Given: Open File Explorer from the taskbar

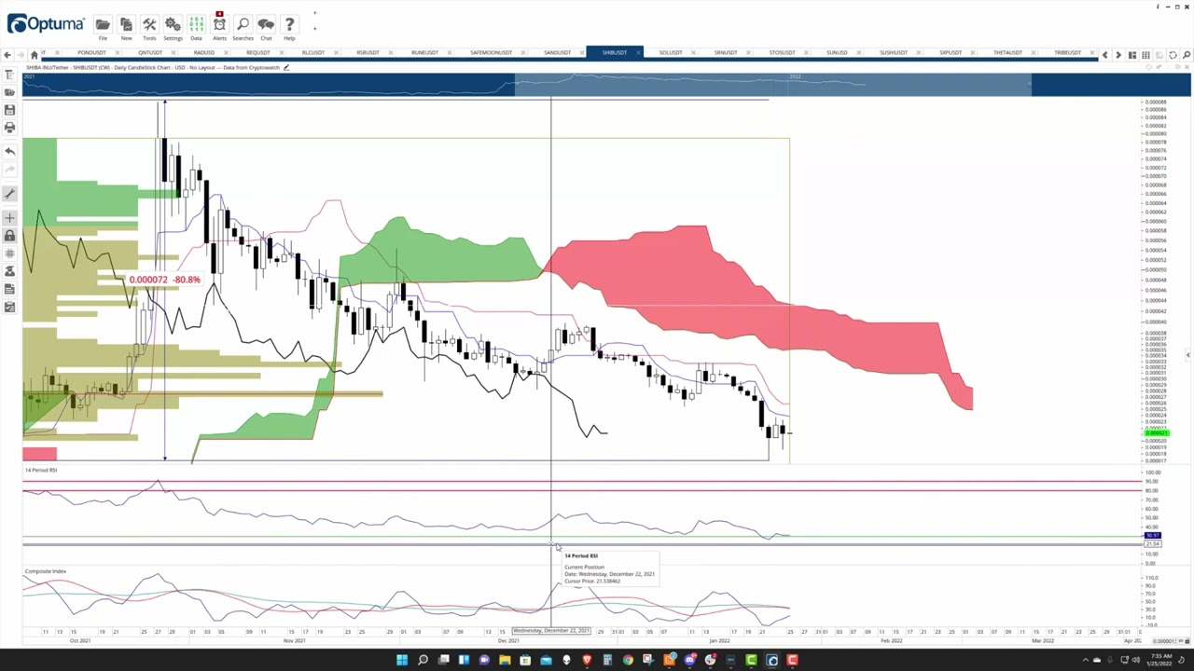Looking at the screenshot, I should pyautogui.click(x=505, y=660).
